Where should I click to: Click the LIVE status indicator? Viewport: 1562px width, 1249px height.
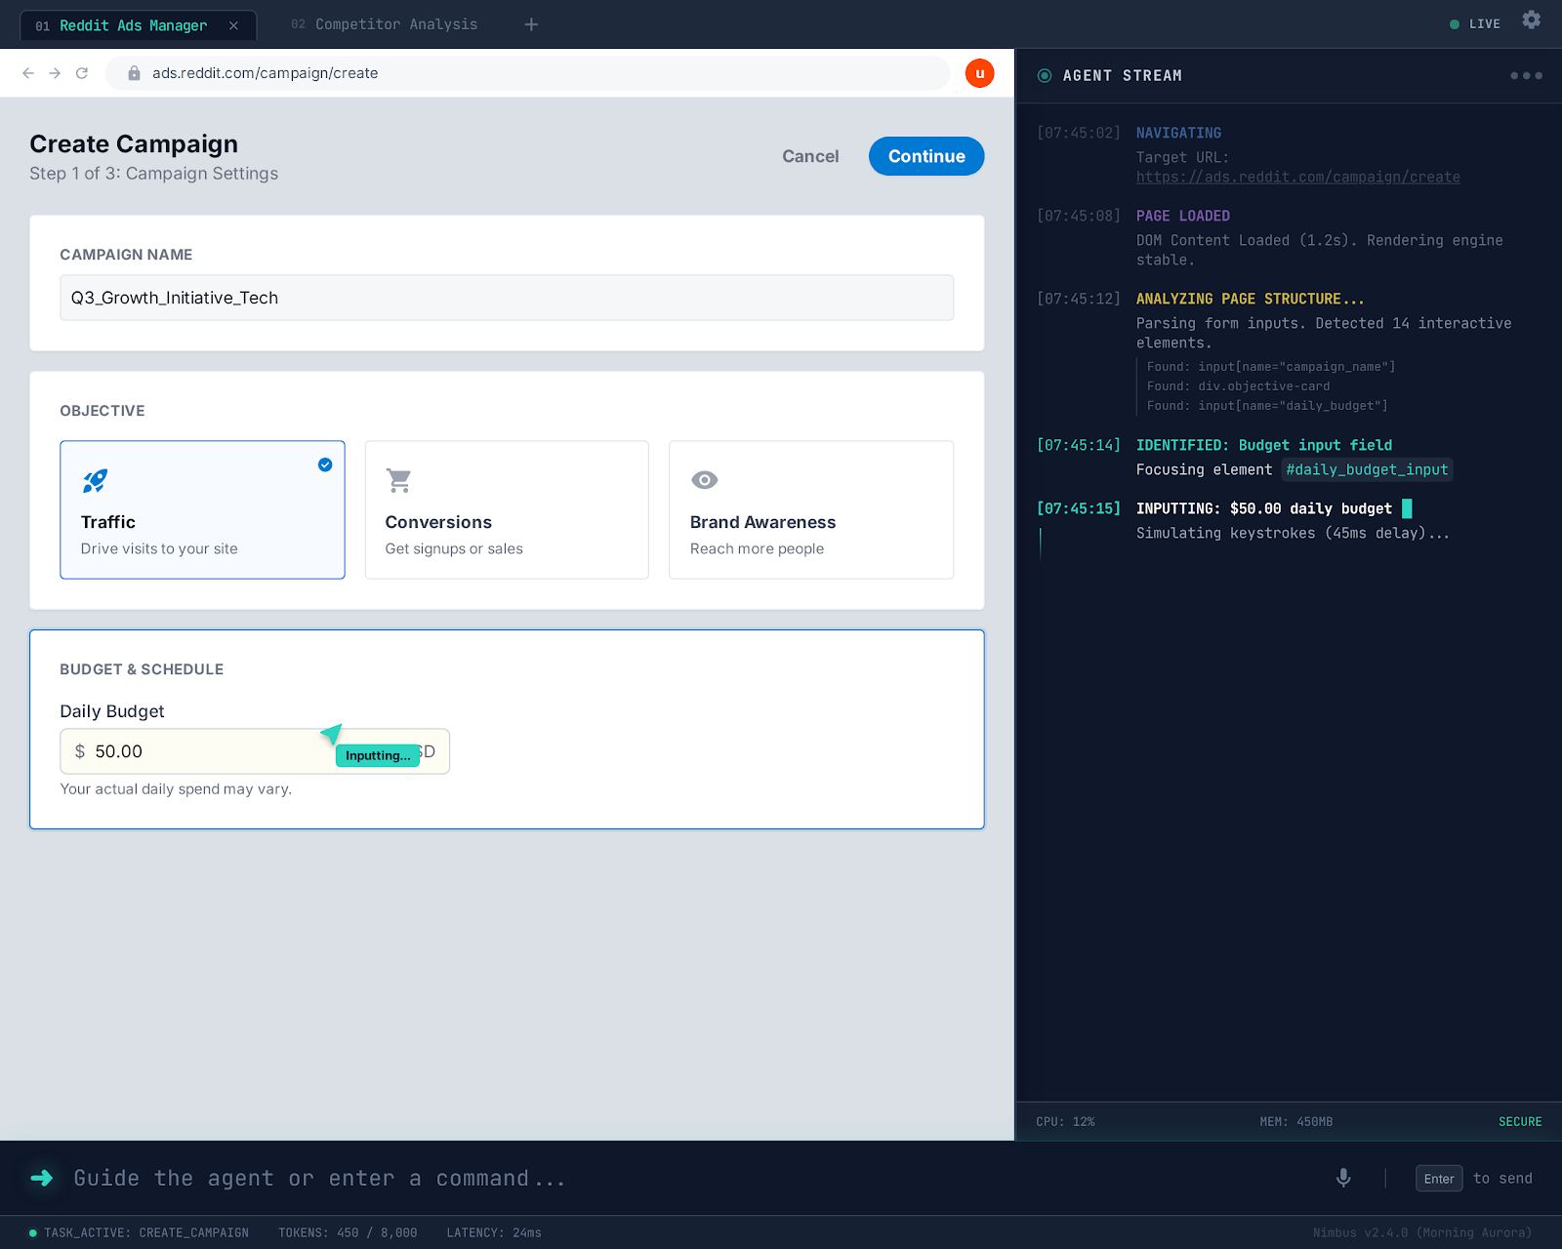(1475, 24)
